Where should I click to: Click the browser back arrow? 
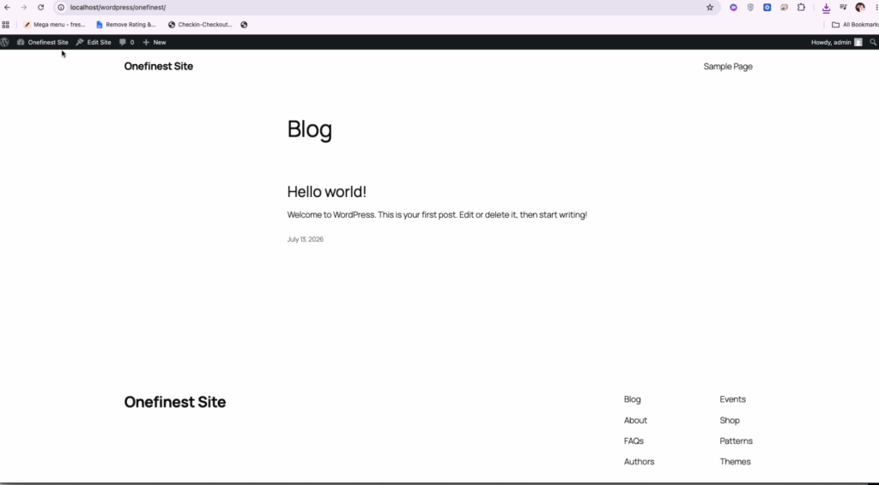7,7
